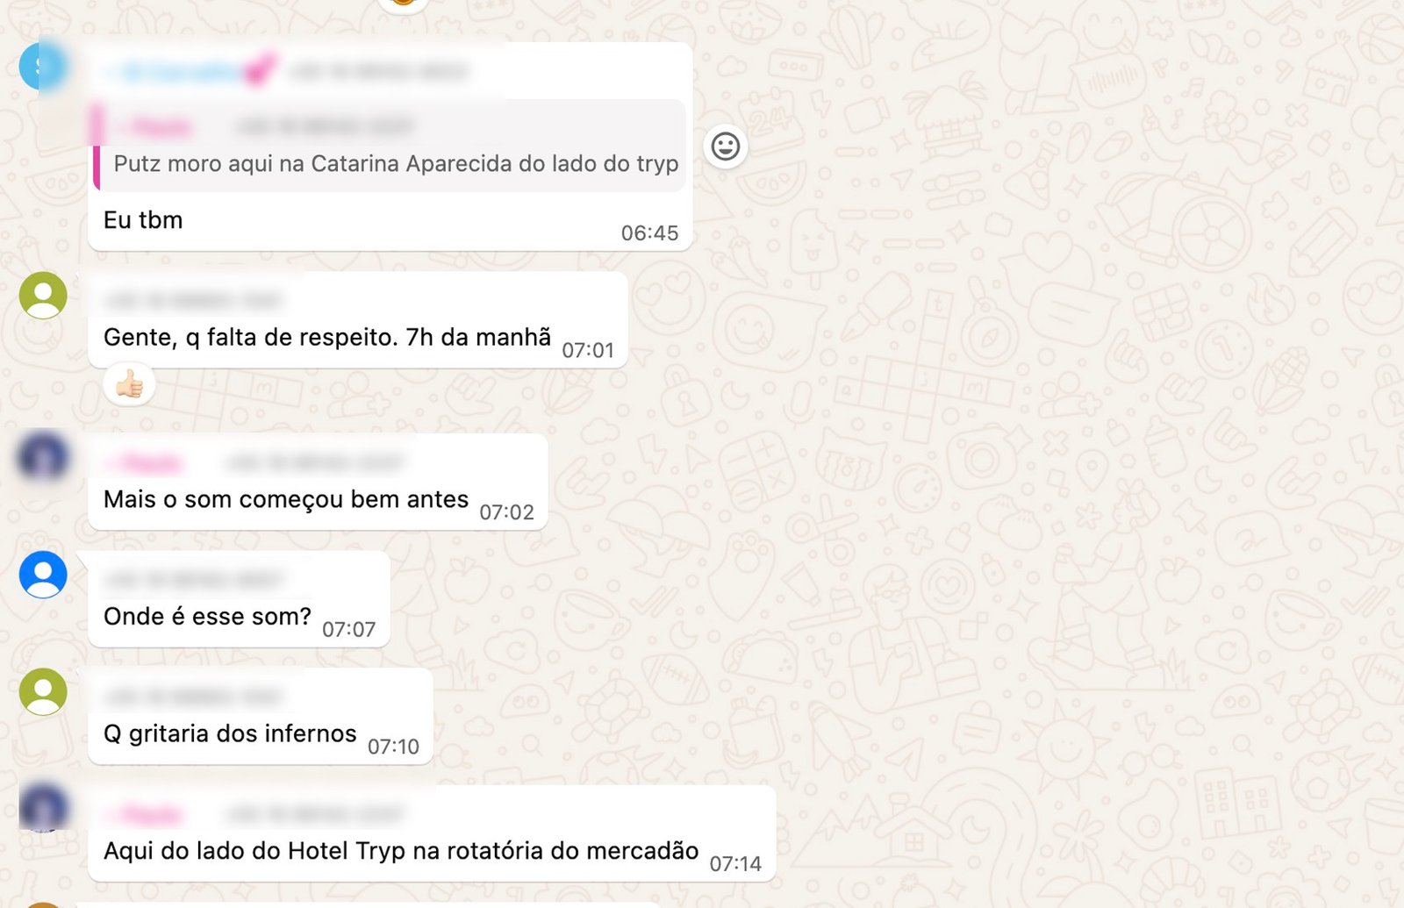Open green avatar next to 07:01 message
This screenshot has width=1404, height=908.
pyautogui.click(x=43, y=295)
